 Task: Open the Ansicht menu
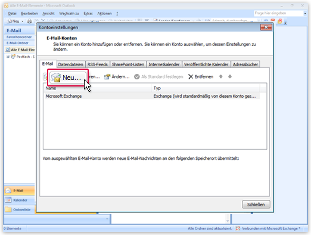[x=48, y=13]
